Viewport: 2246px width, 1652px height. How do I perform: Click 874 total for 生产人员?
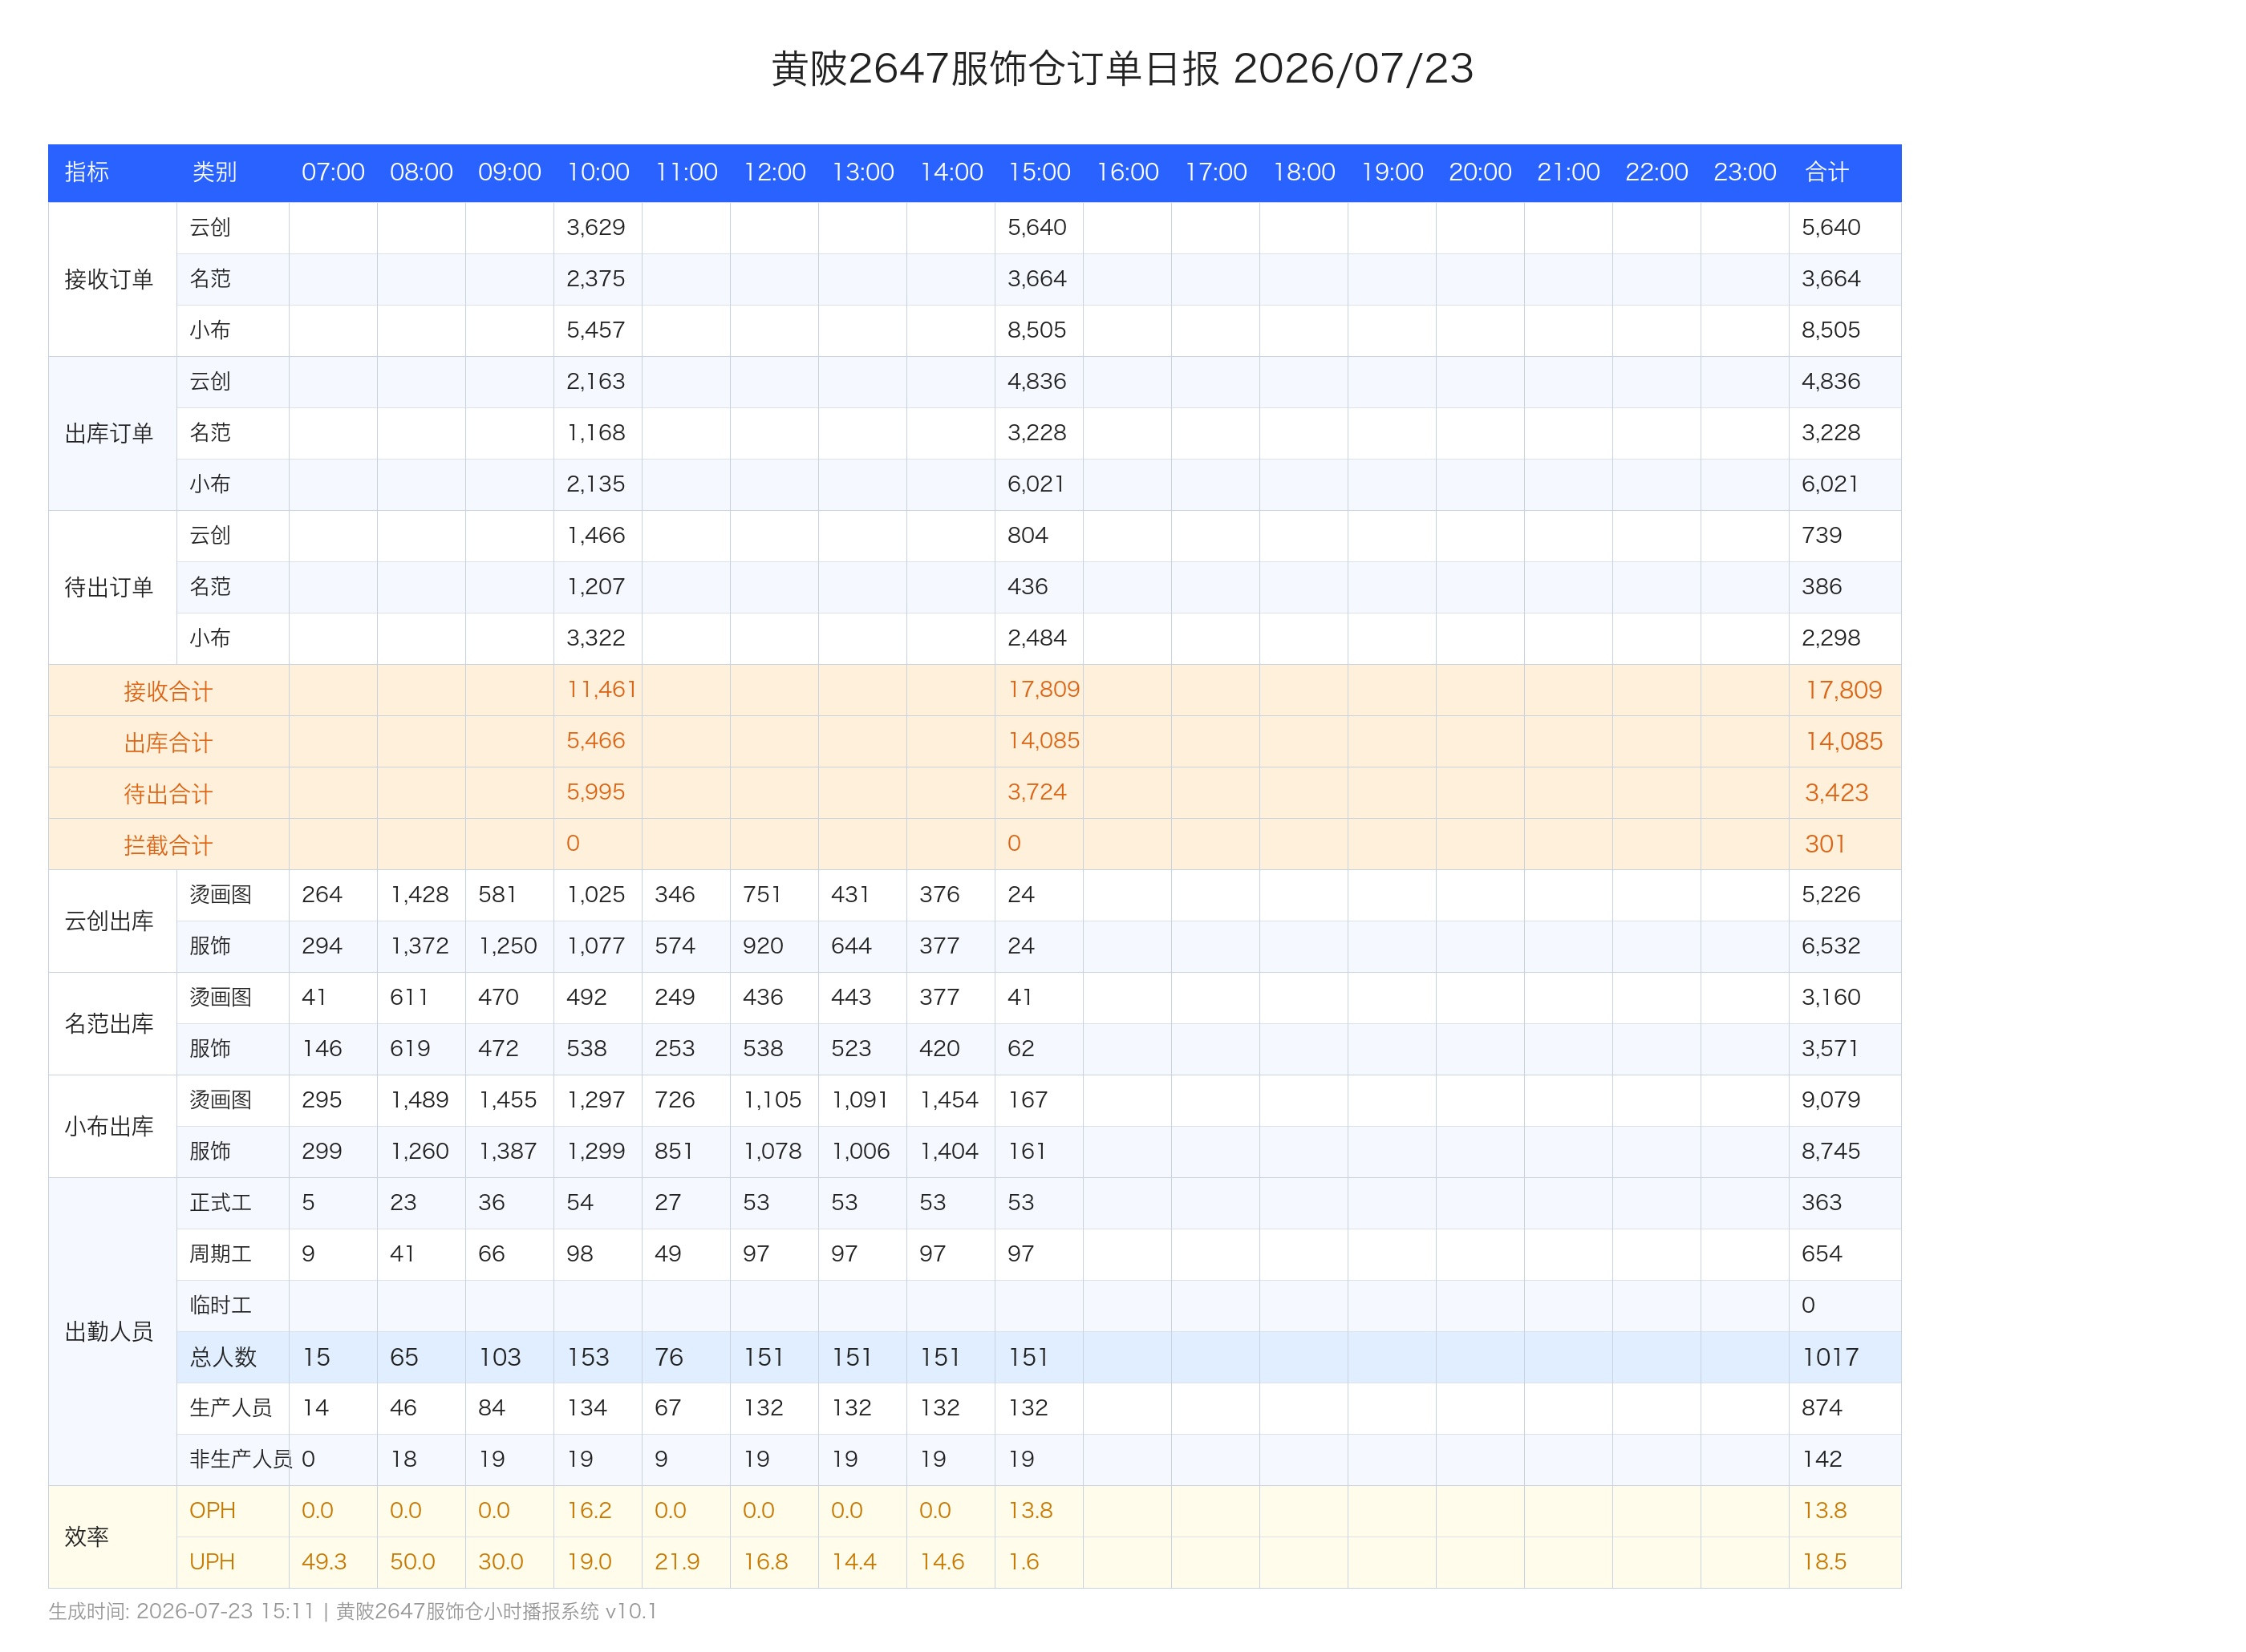tap(1821, 1408)
